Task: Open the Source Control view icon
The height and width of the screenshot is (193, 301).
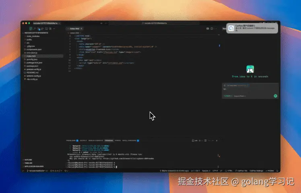Action: click(39, 29)
